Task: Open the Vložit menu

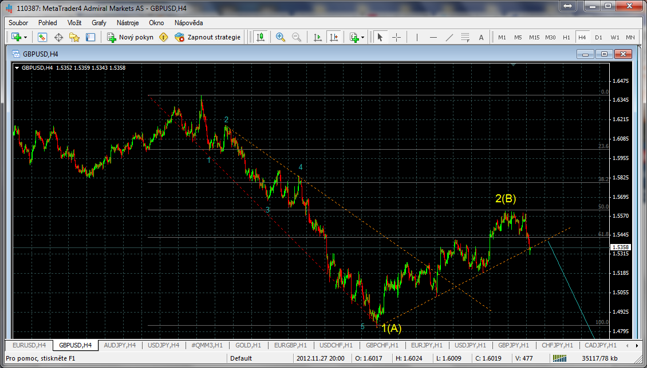Action: click(x=74, y=23)
